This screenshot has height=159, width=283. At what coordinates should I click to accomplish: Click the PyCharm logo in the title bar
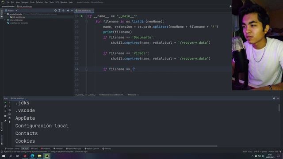point(3,2)
